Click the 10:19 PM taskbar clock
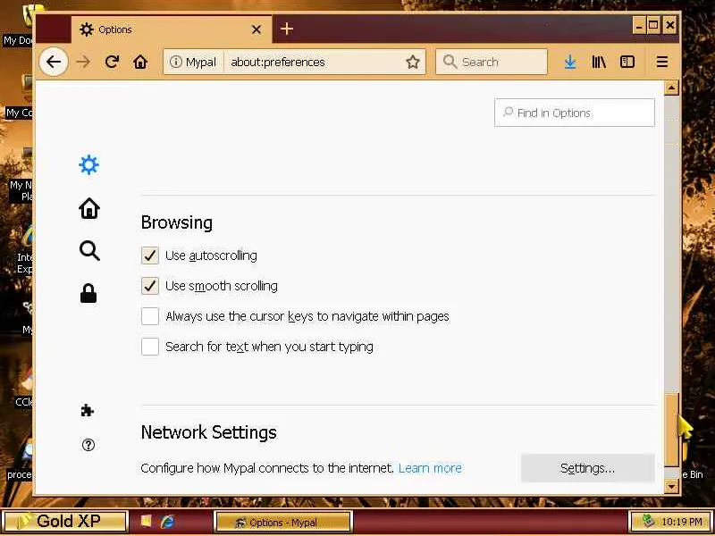The image size is (715, 536). (681, 522)
